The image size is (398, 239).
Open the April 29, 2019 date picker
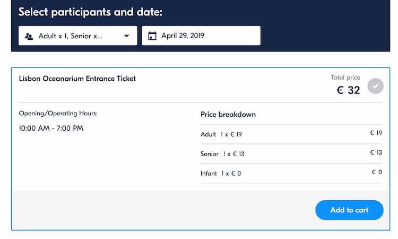201,36
